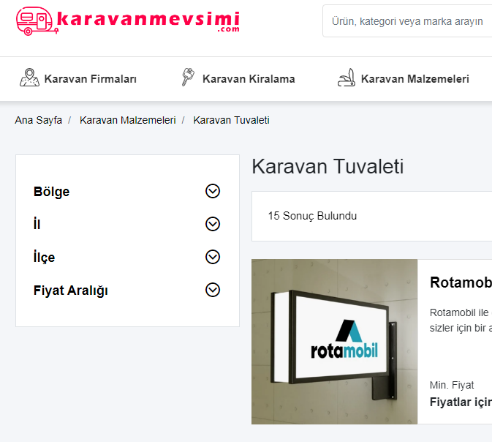The image size is (492, 442).
Task: Go to Ana Sayfa via the breadcrumb
Action: 38,120
